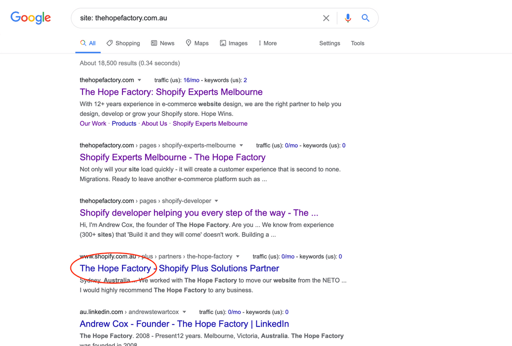Image resolution: width=512 pixels, height=346 pixels.
Task: Click 0/mo traffic for LinkedIn result
Action: click(x=234, y=312)
